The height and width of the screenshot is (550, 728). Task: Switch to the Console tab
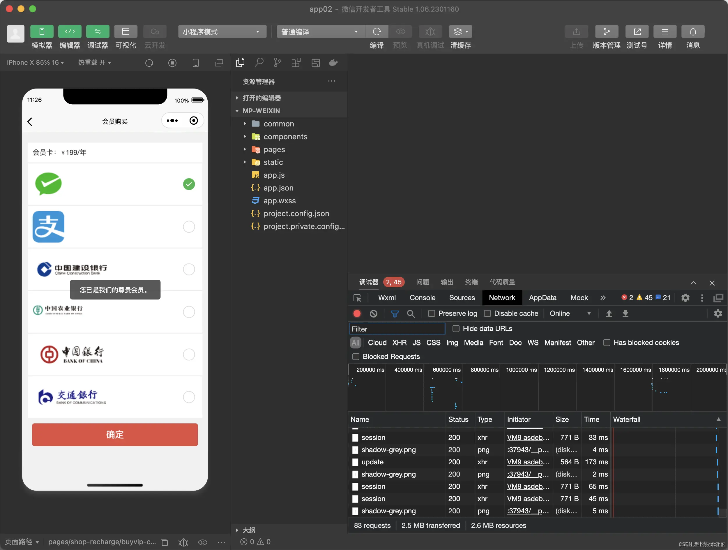(422, 297)
